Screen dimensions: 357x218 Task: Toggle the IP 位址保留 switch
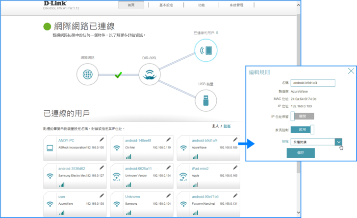302,116
